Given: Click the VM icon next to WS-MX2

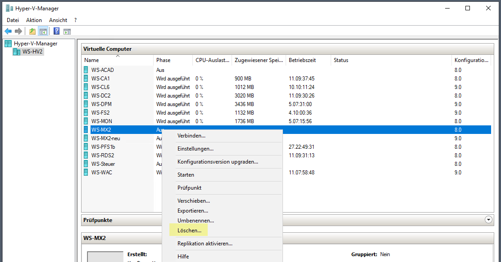Looking at the screenshot, I should 86,130.
